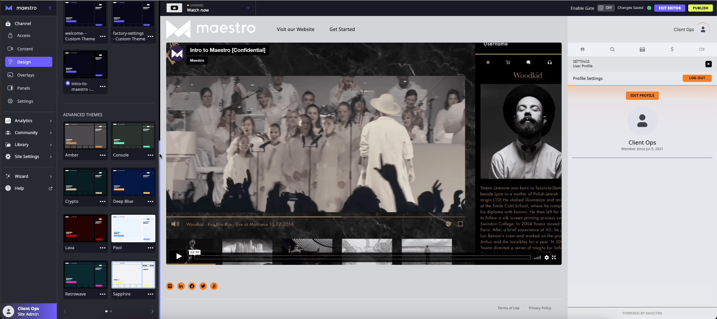Screen dimensions: 717x319
Task: Open the Visit our Website link
Action: click(295, 29)
